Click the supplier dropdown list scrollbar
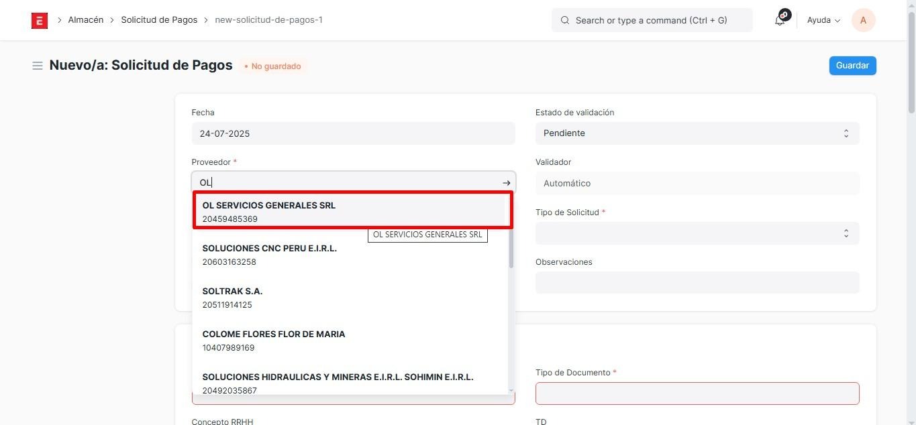The image size is (916, 425). click(511, 248)
